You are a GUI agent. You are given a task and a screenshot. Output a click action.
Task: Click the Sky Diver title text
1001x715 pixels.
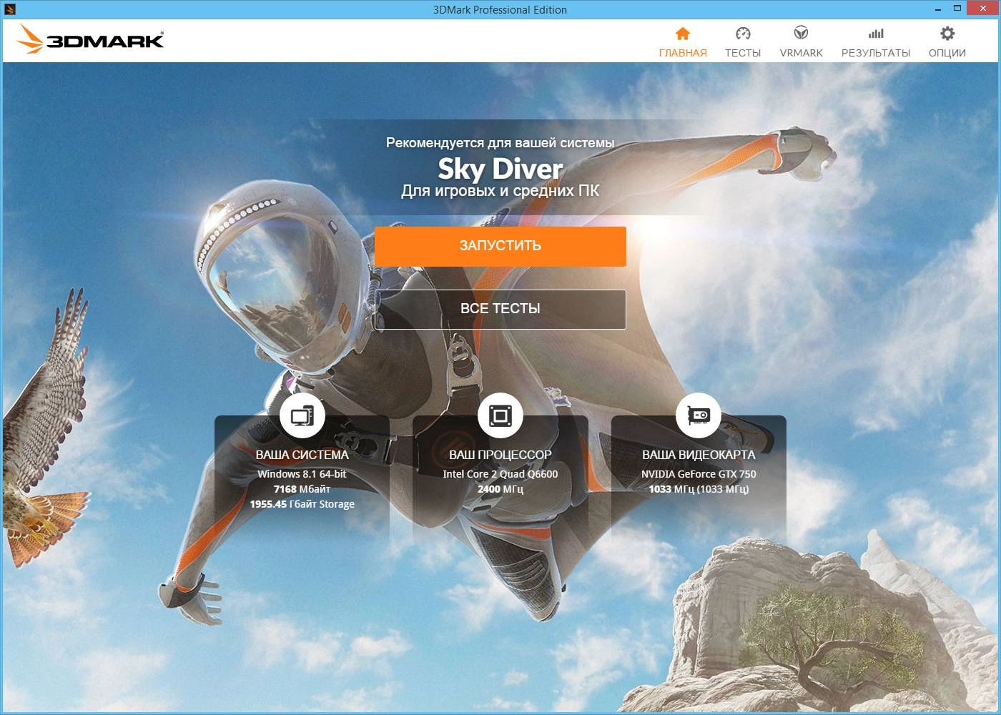coord(500,169)
